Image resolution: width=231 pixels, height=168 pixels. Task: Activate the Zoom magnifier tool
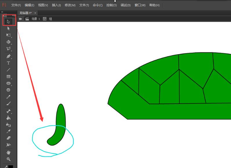pos(8,159)
